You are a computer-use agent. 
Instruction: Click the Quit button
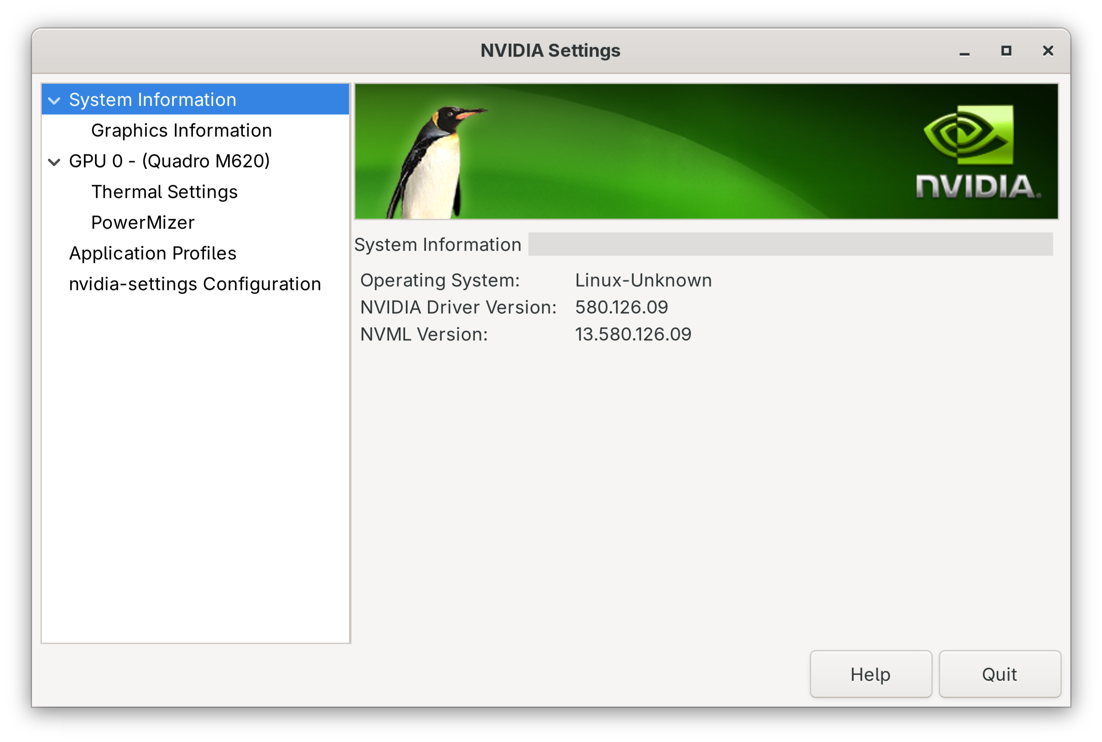click(x=999, y=674)
